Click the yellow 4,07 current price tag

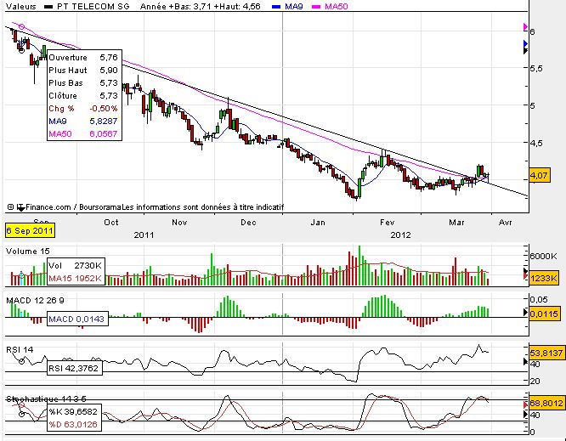tap(540, 175)
